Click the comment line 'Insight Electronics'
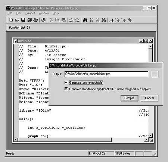The width and height of the screenshot is (168, 162). pos(65,59)
